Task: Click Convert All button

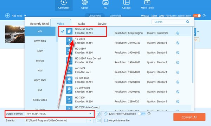Action: (x=189, y=117)
